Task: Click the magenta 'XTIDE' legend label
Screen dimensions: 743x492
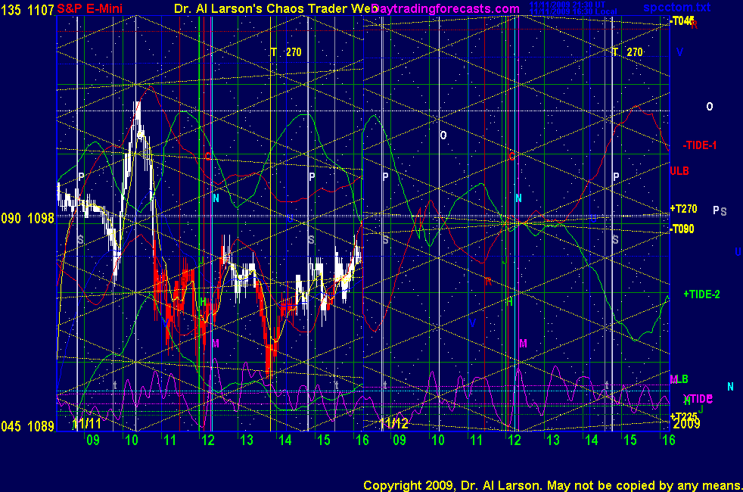Action: (698, 398)
